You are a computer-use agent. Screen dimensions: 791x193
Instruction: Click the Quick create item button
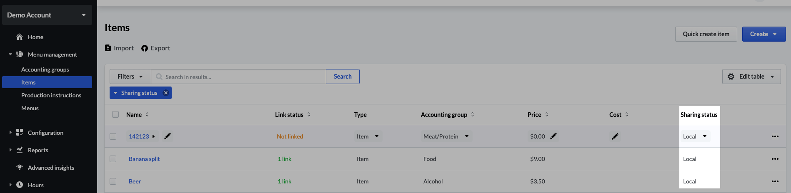706,34
